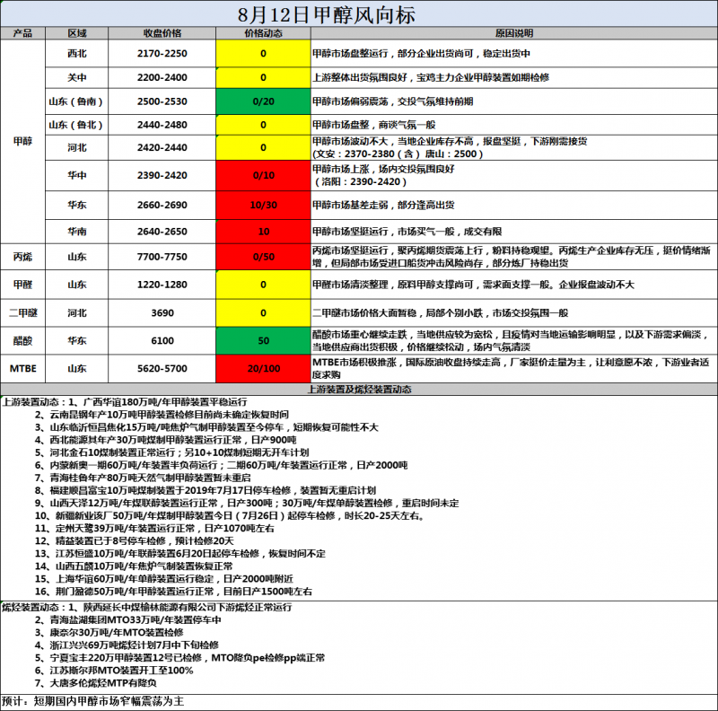Select the yellow "0" cell in 西北 row
This screenshot has width=718, height=711.
click(x=263, y=54)
